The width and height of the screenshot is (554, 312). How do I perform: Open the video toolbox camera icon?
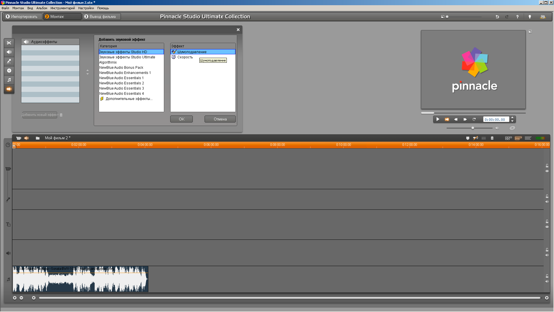pos(19,138)
